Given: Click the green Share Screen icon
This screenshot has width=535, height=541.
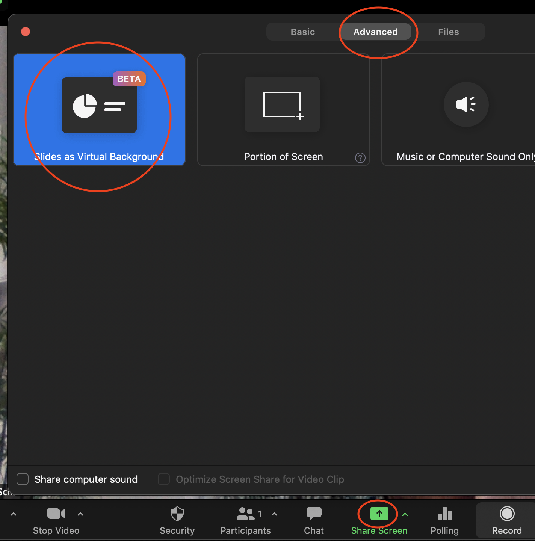Looking at the screenshot, I should pyautogui.click(x=379, y=514).
